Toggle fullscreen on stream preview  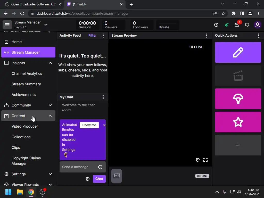[x=205, y=160]
